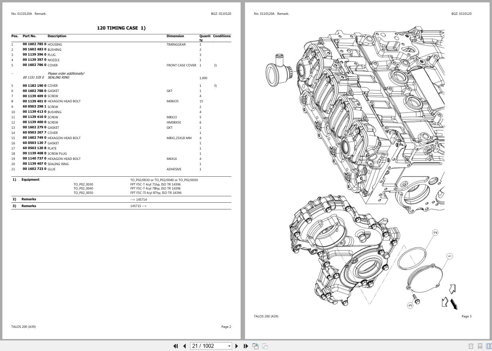Switch to two-page facing view
Viewport: 492px width, 351px height.
pos(489,346)
